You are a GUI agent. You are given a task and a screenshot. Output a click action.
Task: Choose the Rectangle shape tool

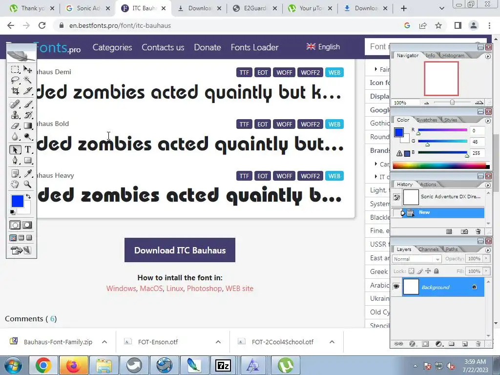pyautogui.click(x=28, y=160)
